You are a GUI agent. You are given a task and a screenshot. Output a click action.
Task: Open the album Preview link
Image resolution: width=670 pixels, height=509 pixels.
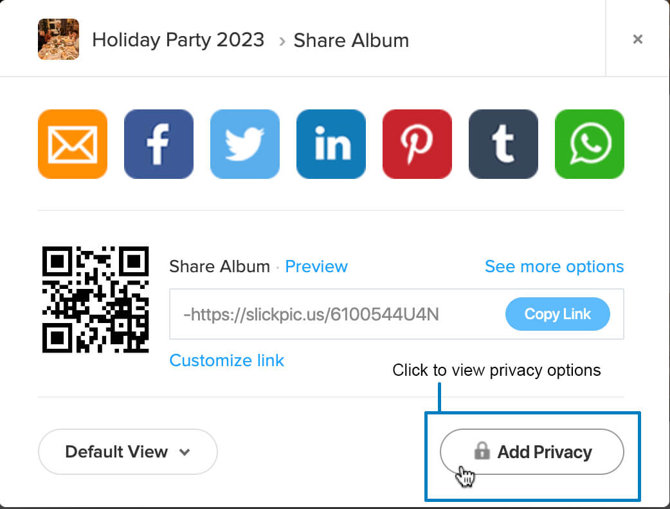click(316, 266)
